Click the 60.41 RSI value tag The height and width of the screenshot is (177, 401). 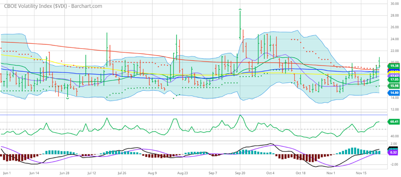(394, 122)
